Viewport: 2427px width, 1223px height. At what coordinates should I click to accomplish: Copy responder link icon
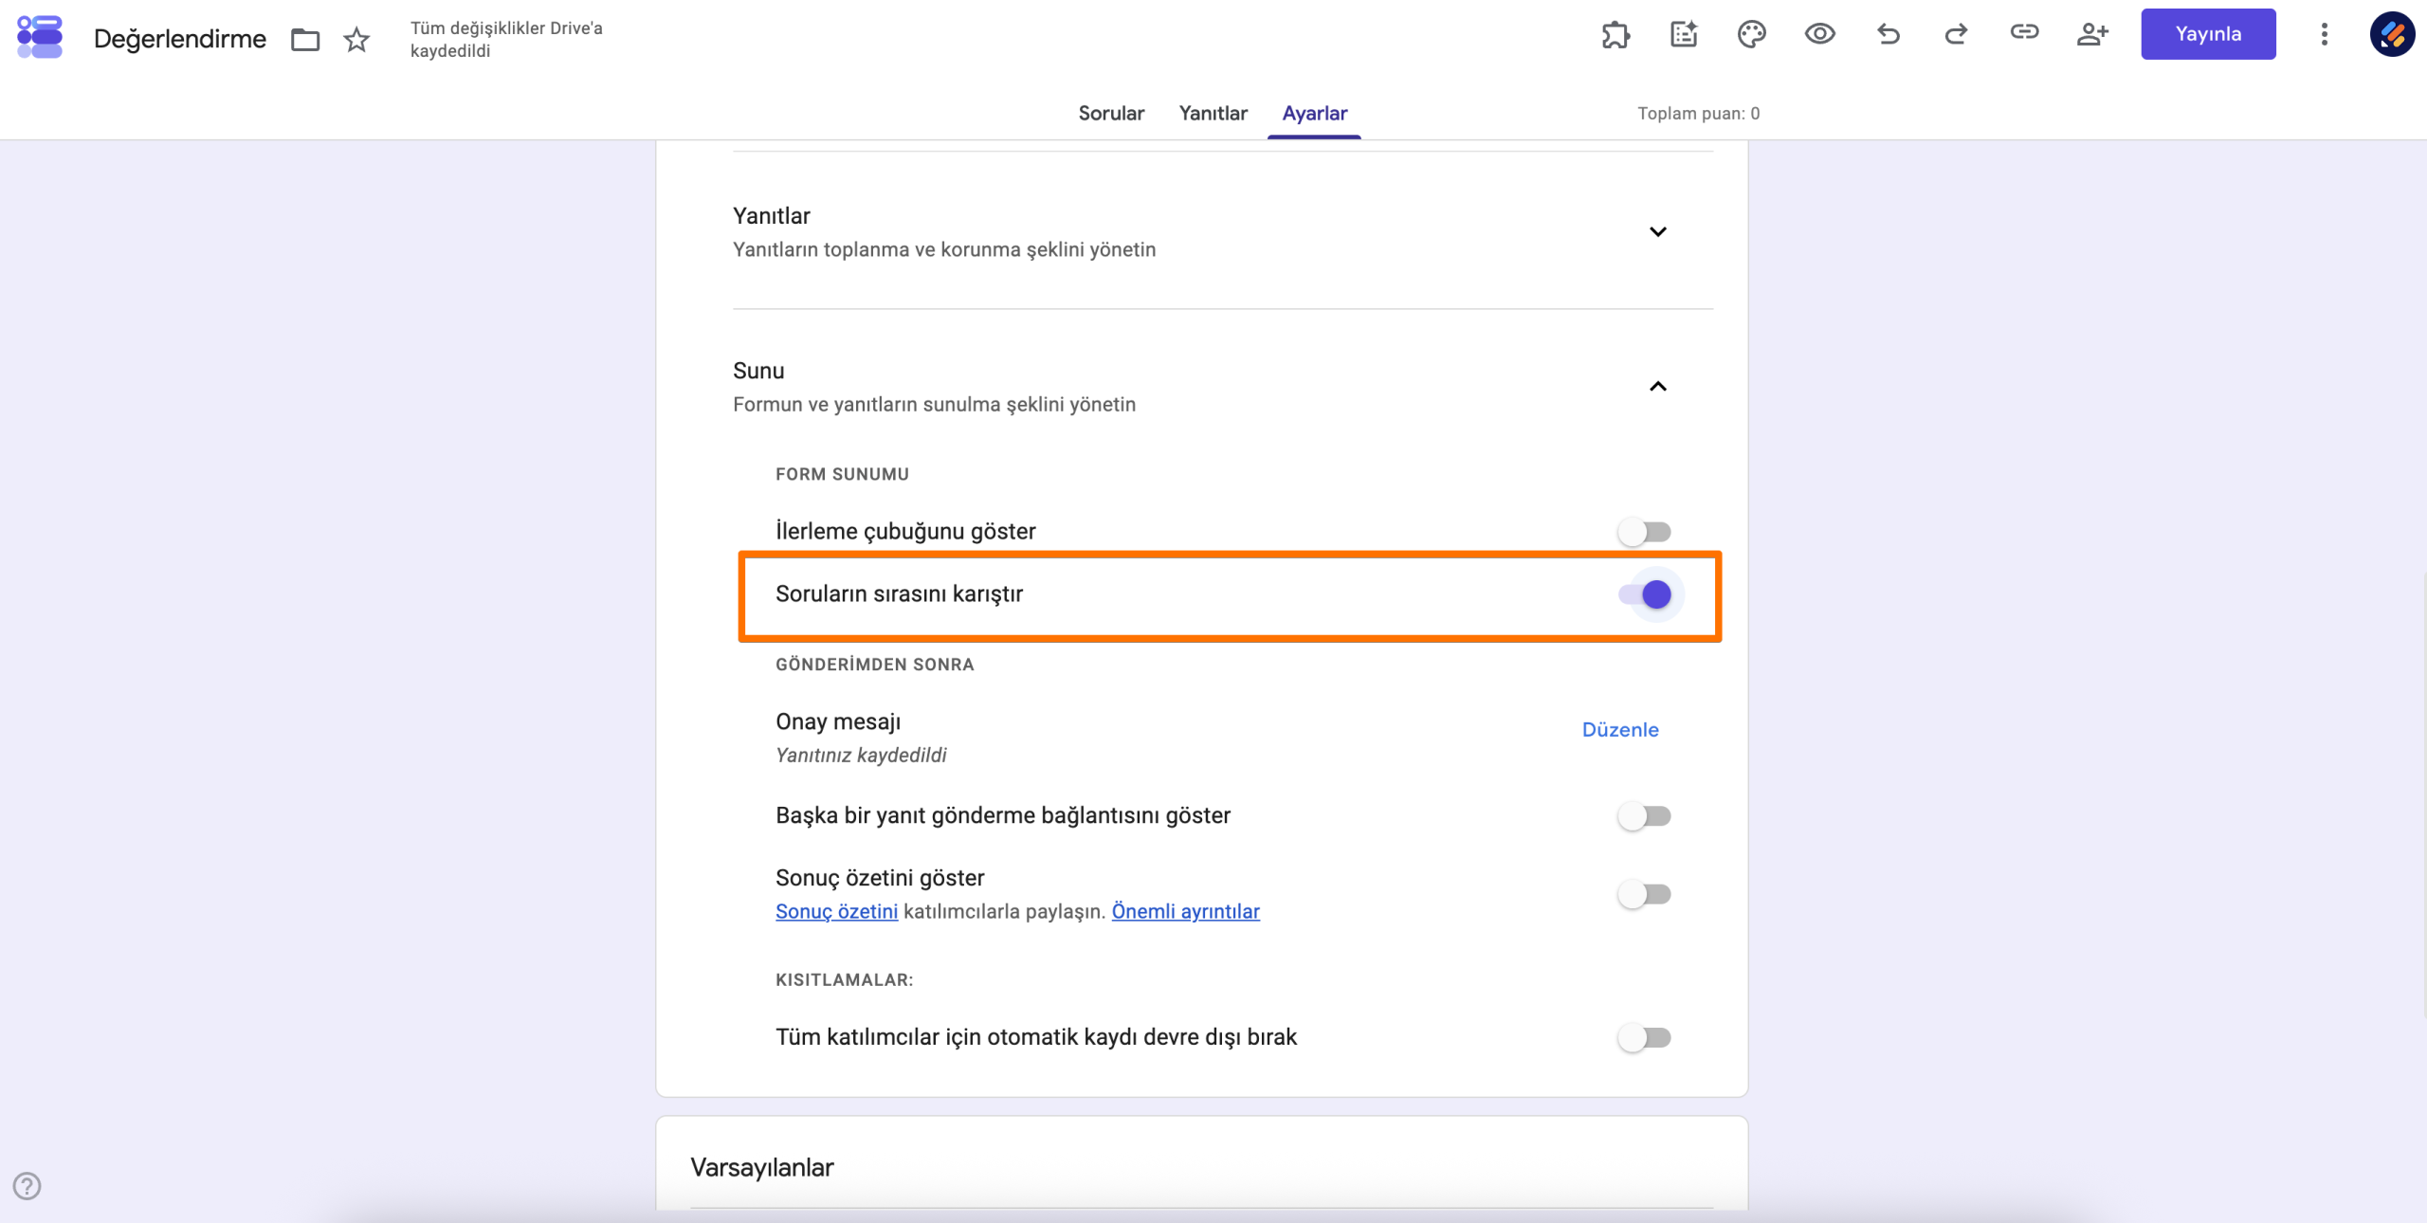tap(2024, 32)
